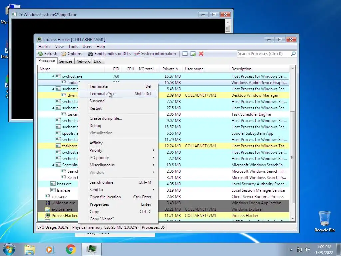Click the winlogon.exe process icon
This screenshot has width=341, height=256.
[x=47, y=203]
